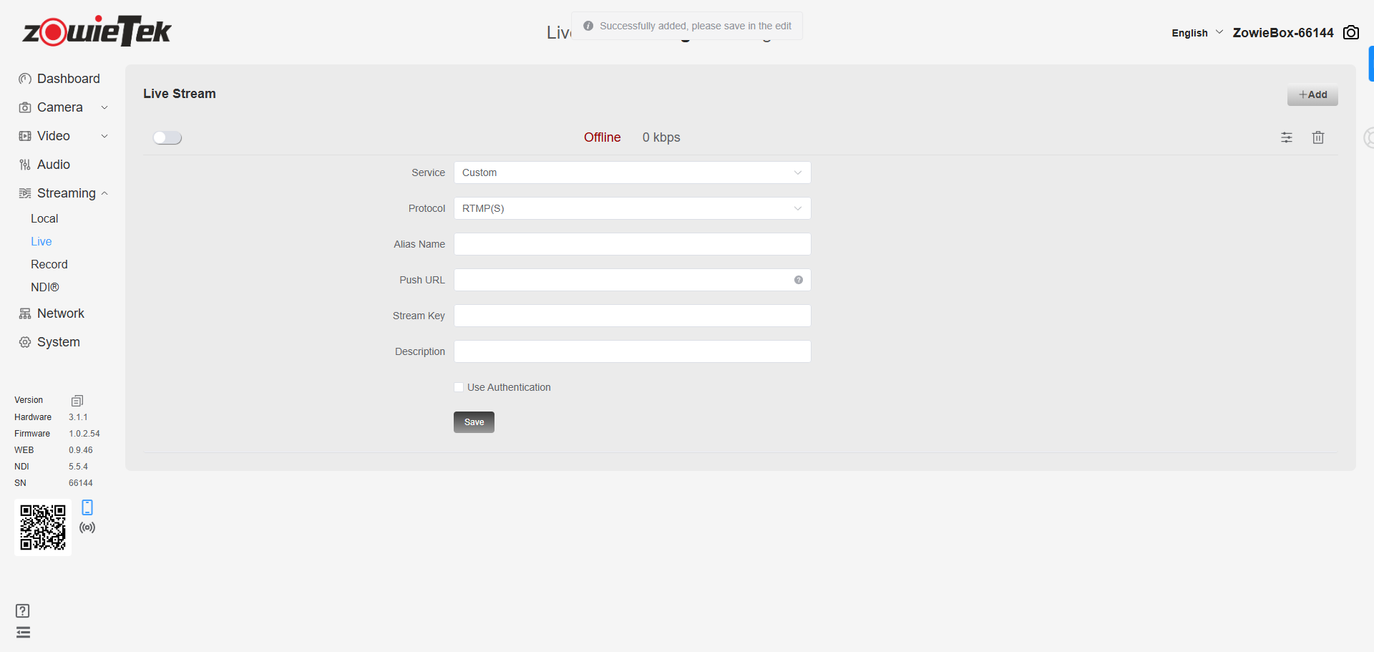Viewport: 1374px width, 652px height.
Task: Click the +Add stream button
Action: pyautogui.click(x=1312, y=95)
